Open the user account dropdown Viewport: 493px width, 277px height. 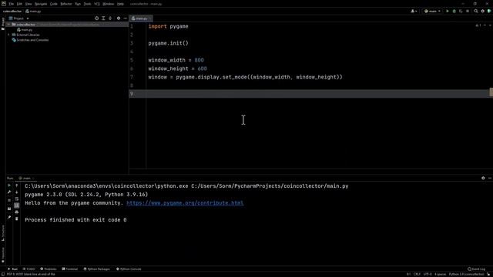(x=414, y=11)
